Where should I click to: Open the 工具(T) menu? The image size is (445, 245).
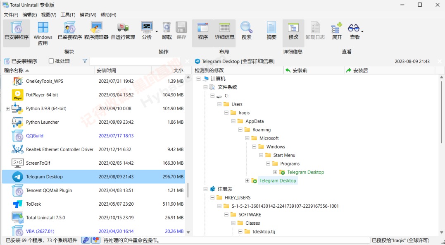pyautogui.click(x=68, y=15)
